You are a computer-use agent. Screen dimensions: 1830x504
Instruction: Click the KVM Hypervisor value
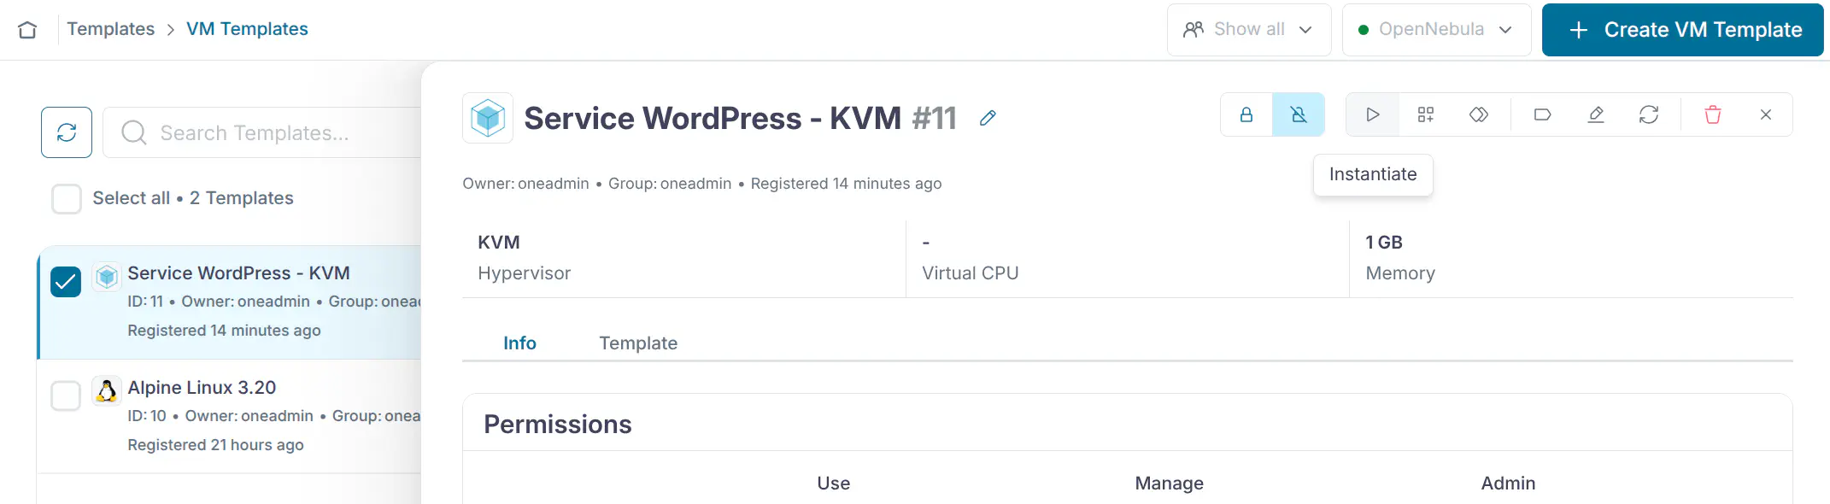click(x=499, y=243)
